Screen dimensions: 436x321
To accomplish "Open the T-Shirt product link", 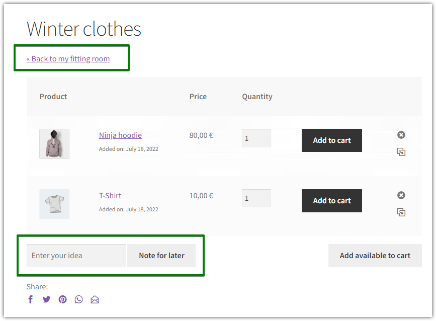I will (110, 196).
